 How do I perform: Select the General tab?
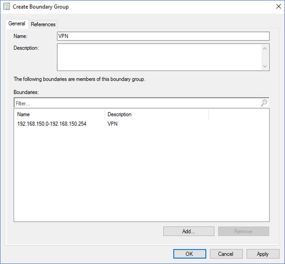(x=17, y=24)
